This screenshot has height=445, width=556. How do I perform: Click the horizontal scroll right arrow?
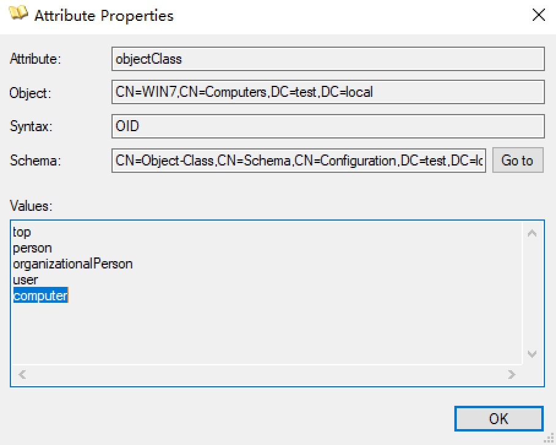512,374
